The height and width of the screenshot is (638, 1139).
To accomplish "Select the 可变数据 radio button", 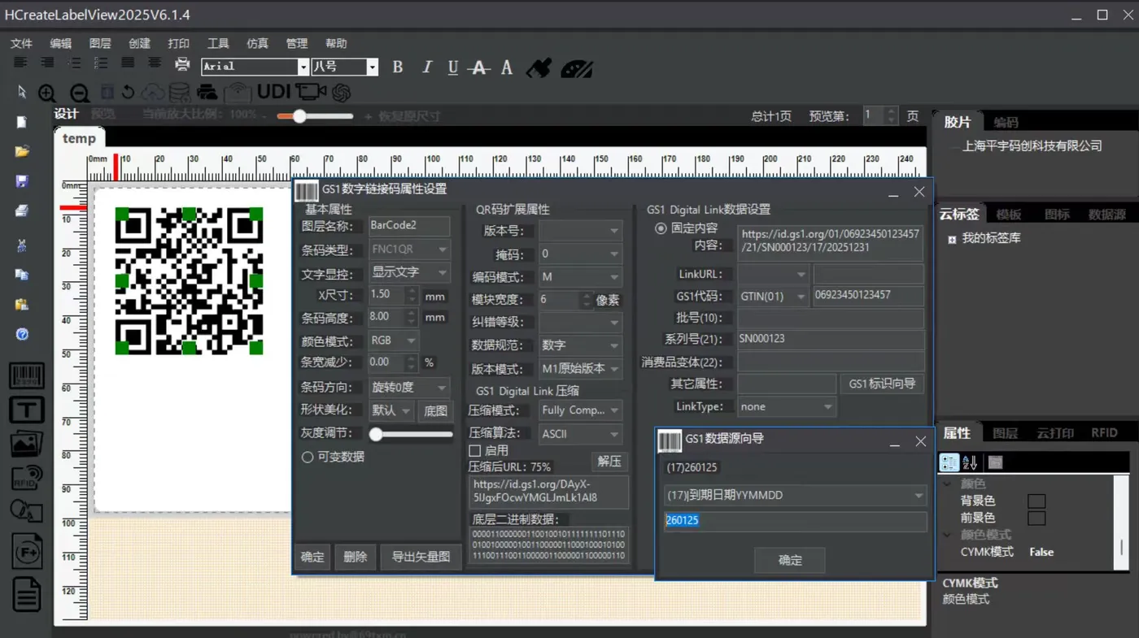I will [308, 458].
